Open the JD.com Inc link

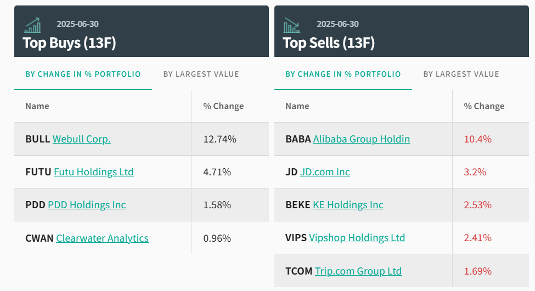click(325, 172)
